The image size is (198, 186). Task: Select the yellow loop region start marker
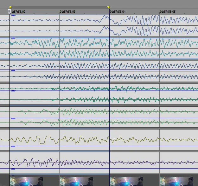(10, 7)
